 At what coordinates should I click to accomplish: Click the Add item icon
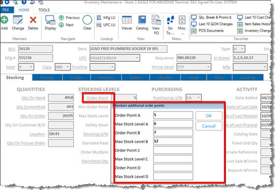pyautogui.click(x=4, y=20)
